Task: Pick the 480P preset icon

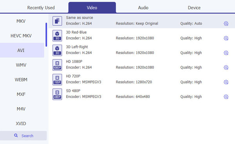Action: click(57, 94)
